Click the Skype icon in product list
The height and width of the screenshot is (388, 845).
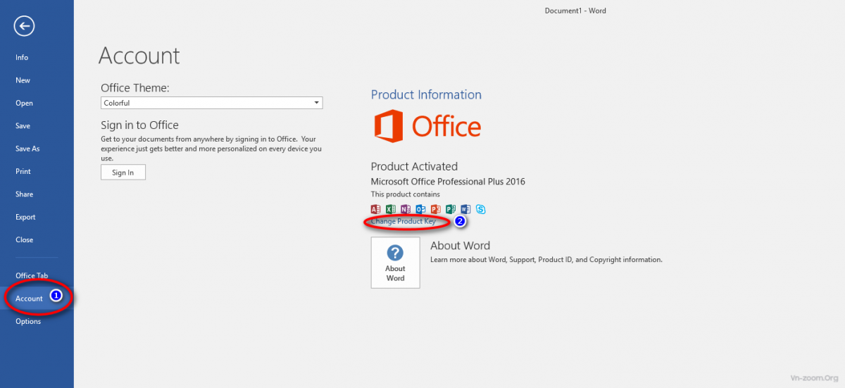pyautogui.click(x=480, y=209)
